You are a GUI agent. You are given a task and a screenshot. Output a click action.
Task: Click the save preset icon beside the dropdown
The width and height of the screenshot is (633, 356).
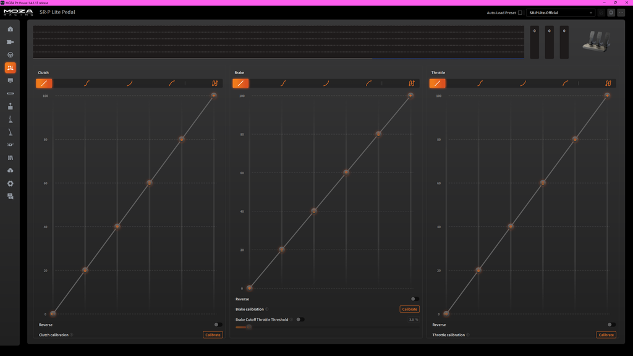(601, 13)
